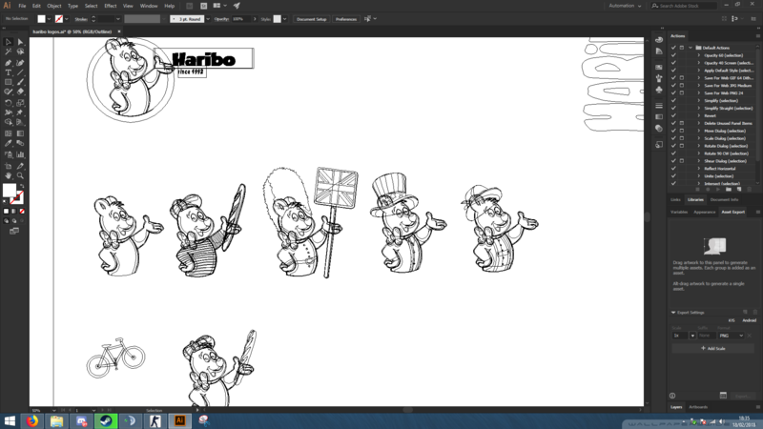Choose the Type tool

point(9,72)
